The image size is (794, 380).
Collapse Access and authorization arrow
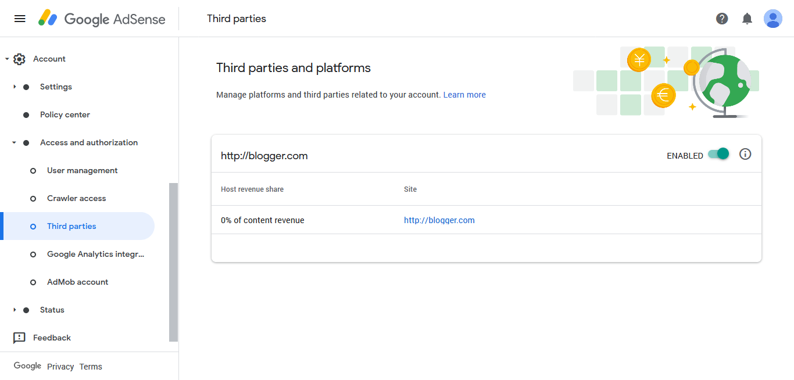(x=15, y=142)
